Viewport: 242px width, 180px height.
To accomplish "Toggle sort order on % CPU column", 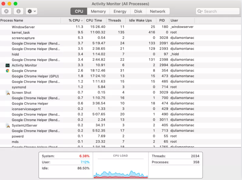I will click(x=76, y=20).
